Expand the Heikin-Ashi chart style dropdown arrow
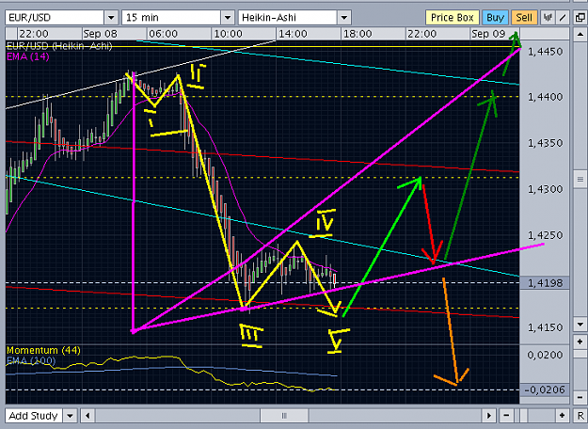Viewport: 588px width, 429px height. (x=344, y=18)
